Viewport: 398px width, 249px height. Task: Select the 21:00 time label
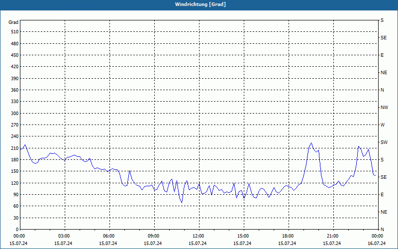[x=333, y=236]
